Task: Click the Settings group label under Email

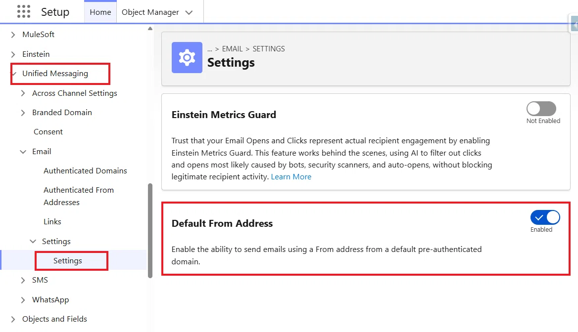Action: 56,242
